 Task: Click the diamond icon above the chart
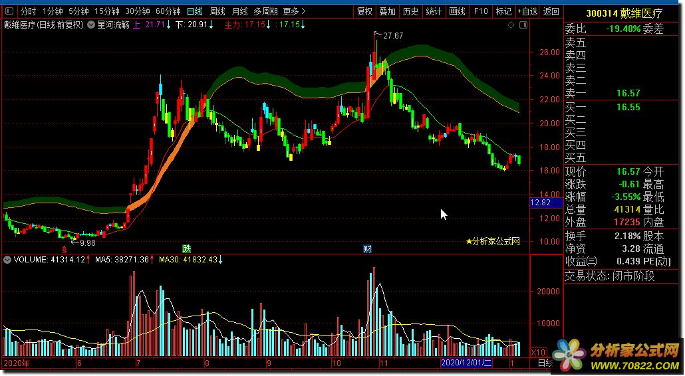click(x=511, y=25)
